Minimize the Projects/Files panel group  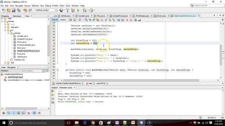pyautogui.click(x=48, y=16)
